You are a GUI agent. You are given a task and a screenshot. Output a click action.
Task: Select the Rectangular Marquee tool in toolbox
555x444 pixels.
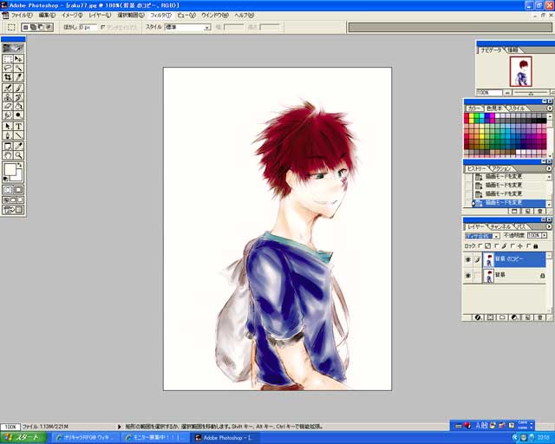pos(8,59)
